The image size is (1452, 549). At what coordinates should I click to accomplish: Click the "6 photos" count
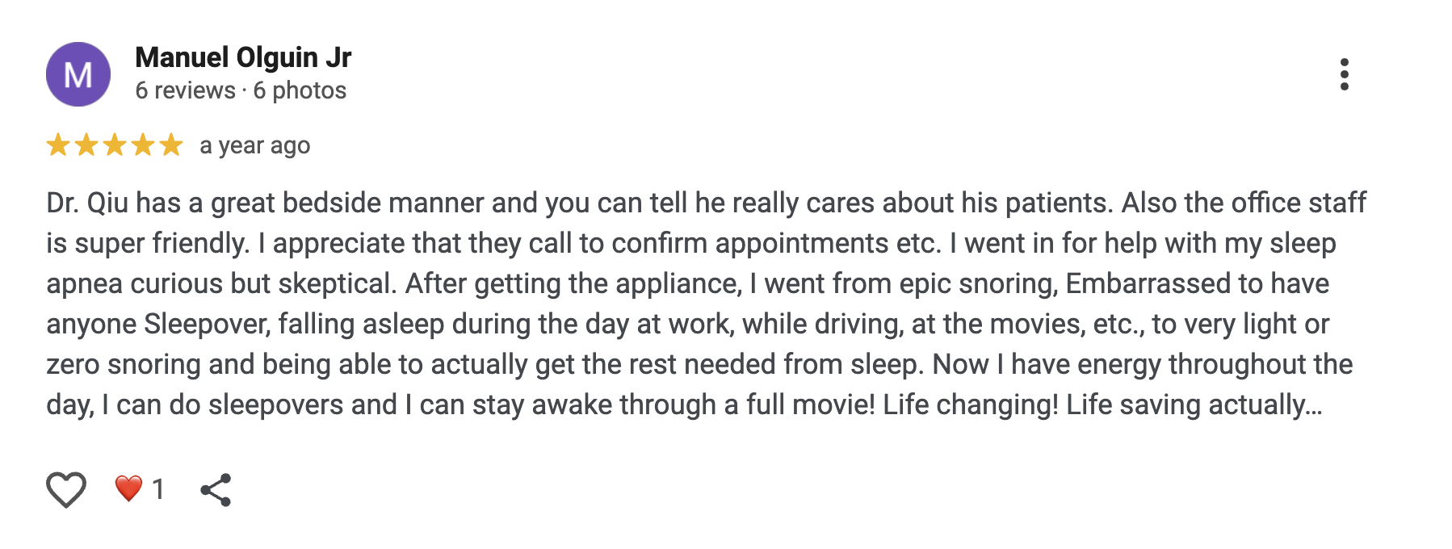[x=300, y=90]
